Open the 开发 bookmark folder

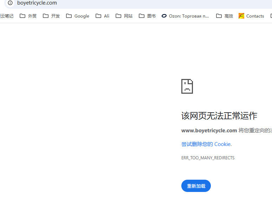[51, 16]
